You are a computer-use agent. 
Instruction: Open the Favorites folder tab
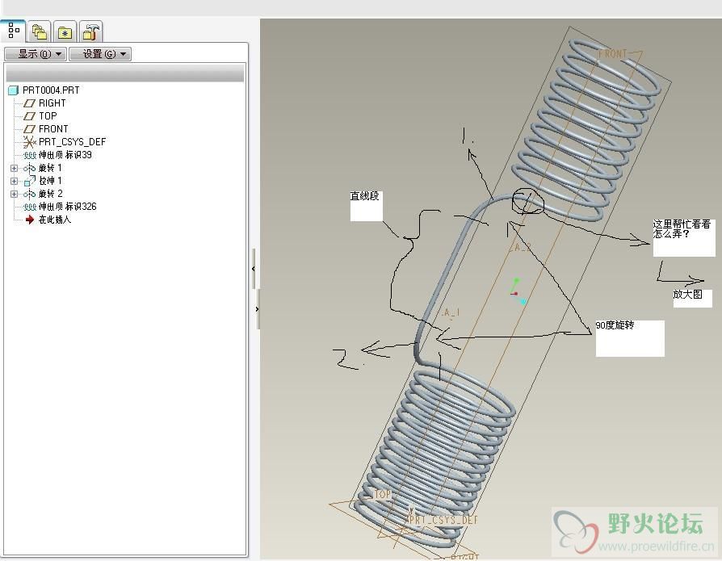coord(65,32)
